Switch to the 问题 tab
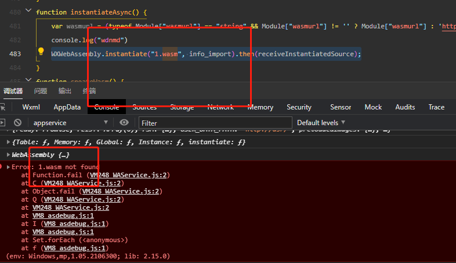The image size is (456, 263). click(41, 91)
